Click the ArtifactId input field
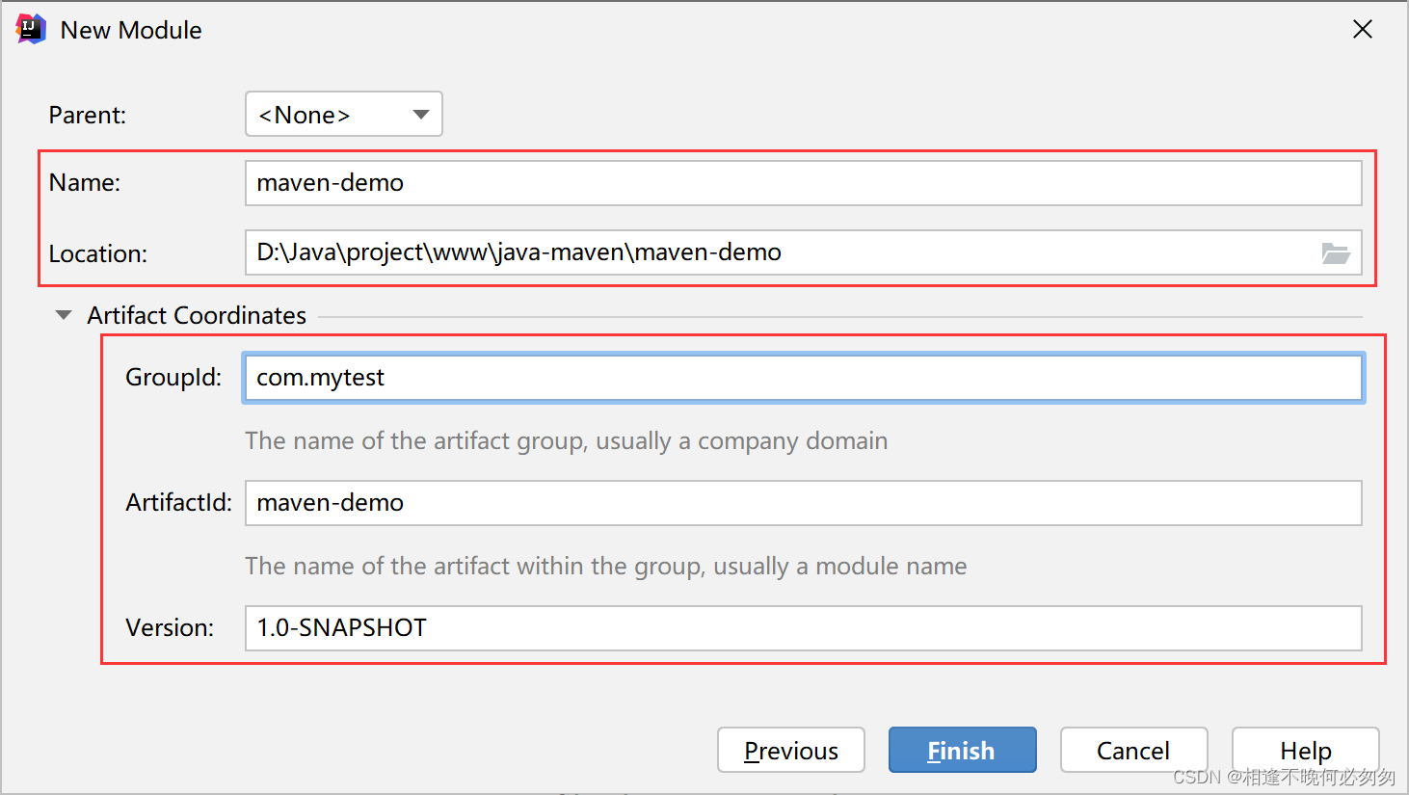The width and height of the screenshot is (1409, 795). click(x=803, y=503)
